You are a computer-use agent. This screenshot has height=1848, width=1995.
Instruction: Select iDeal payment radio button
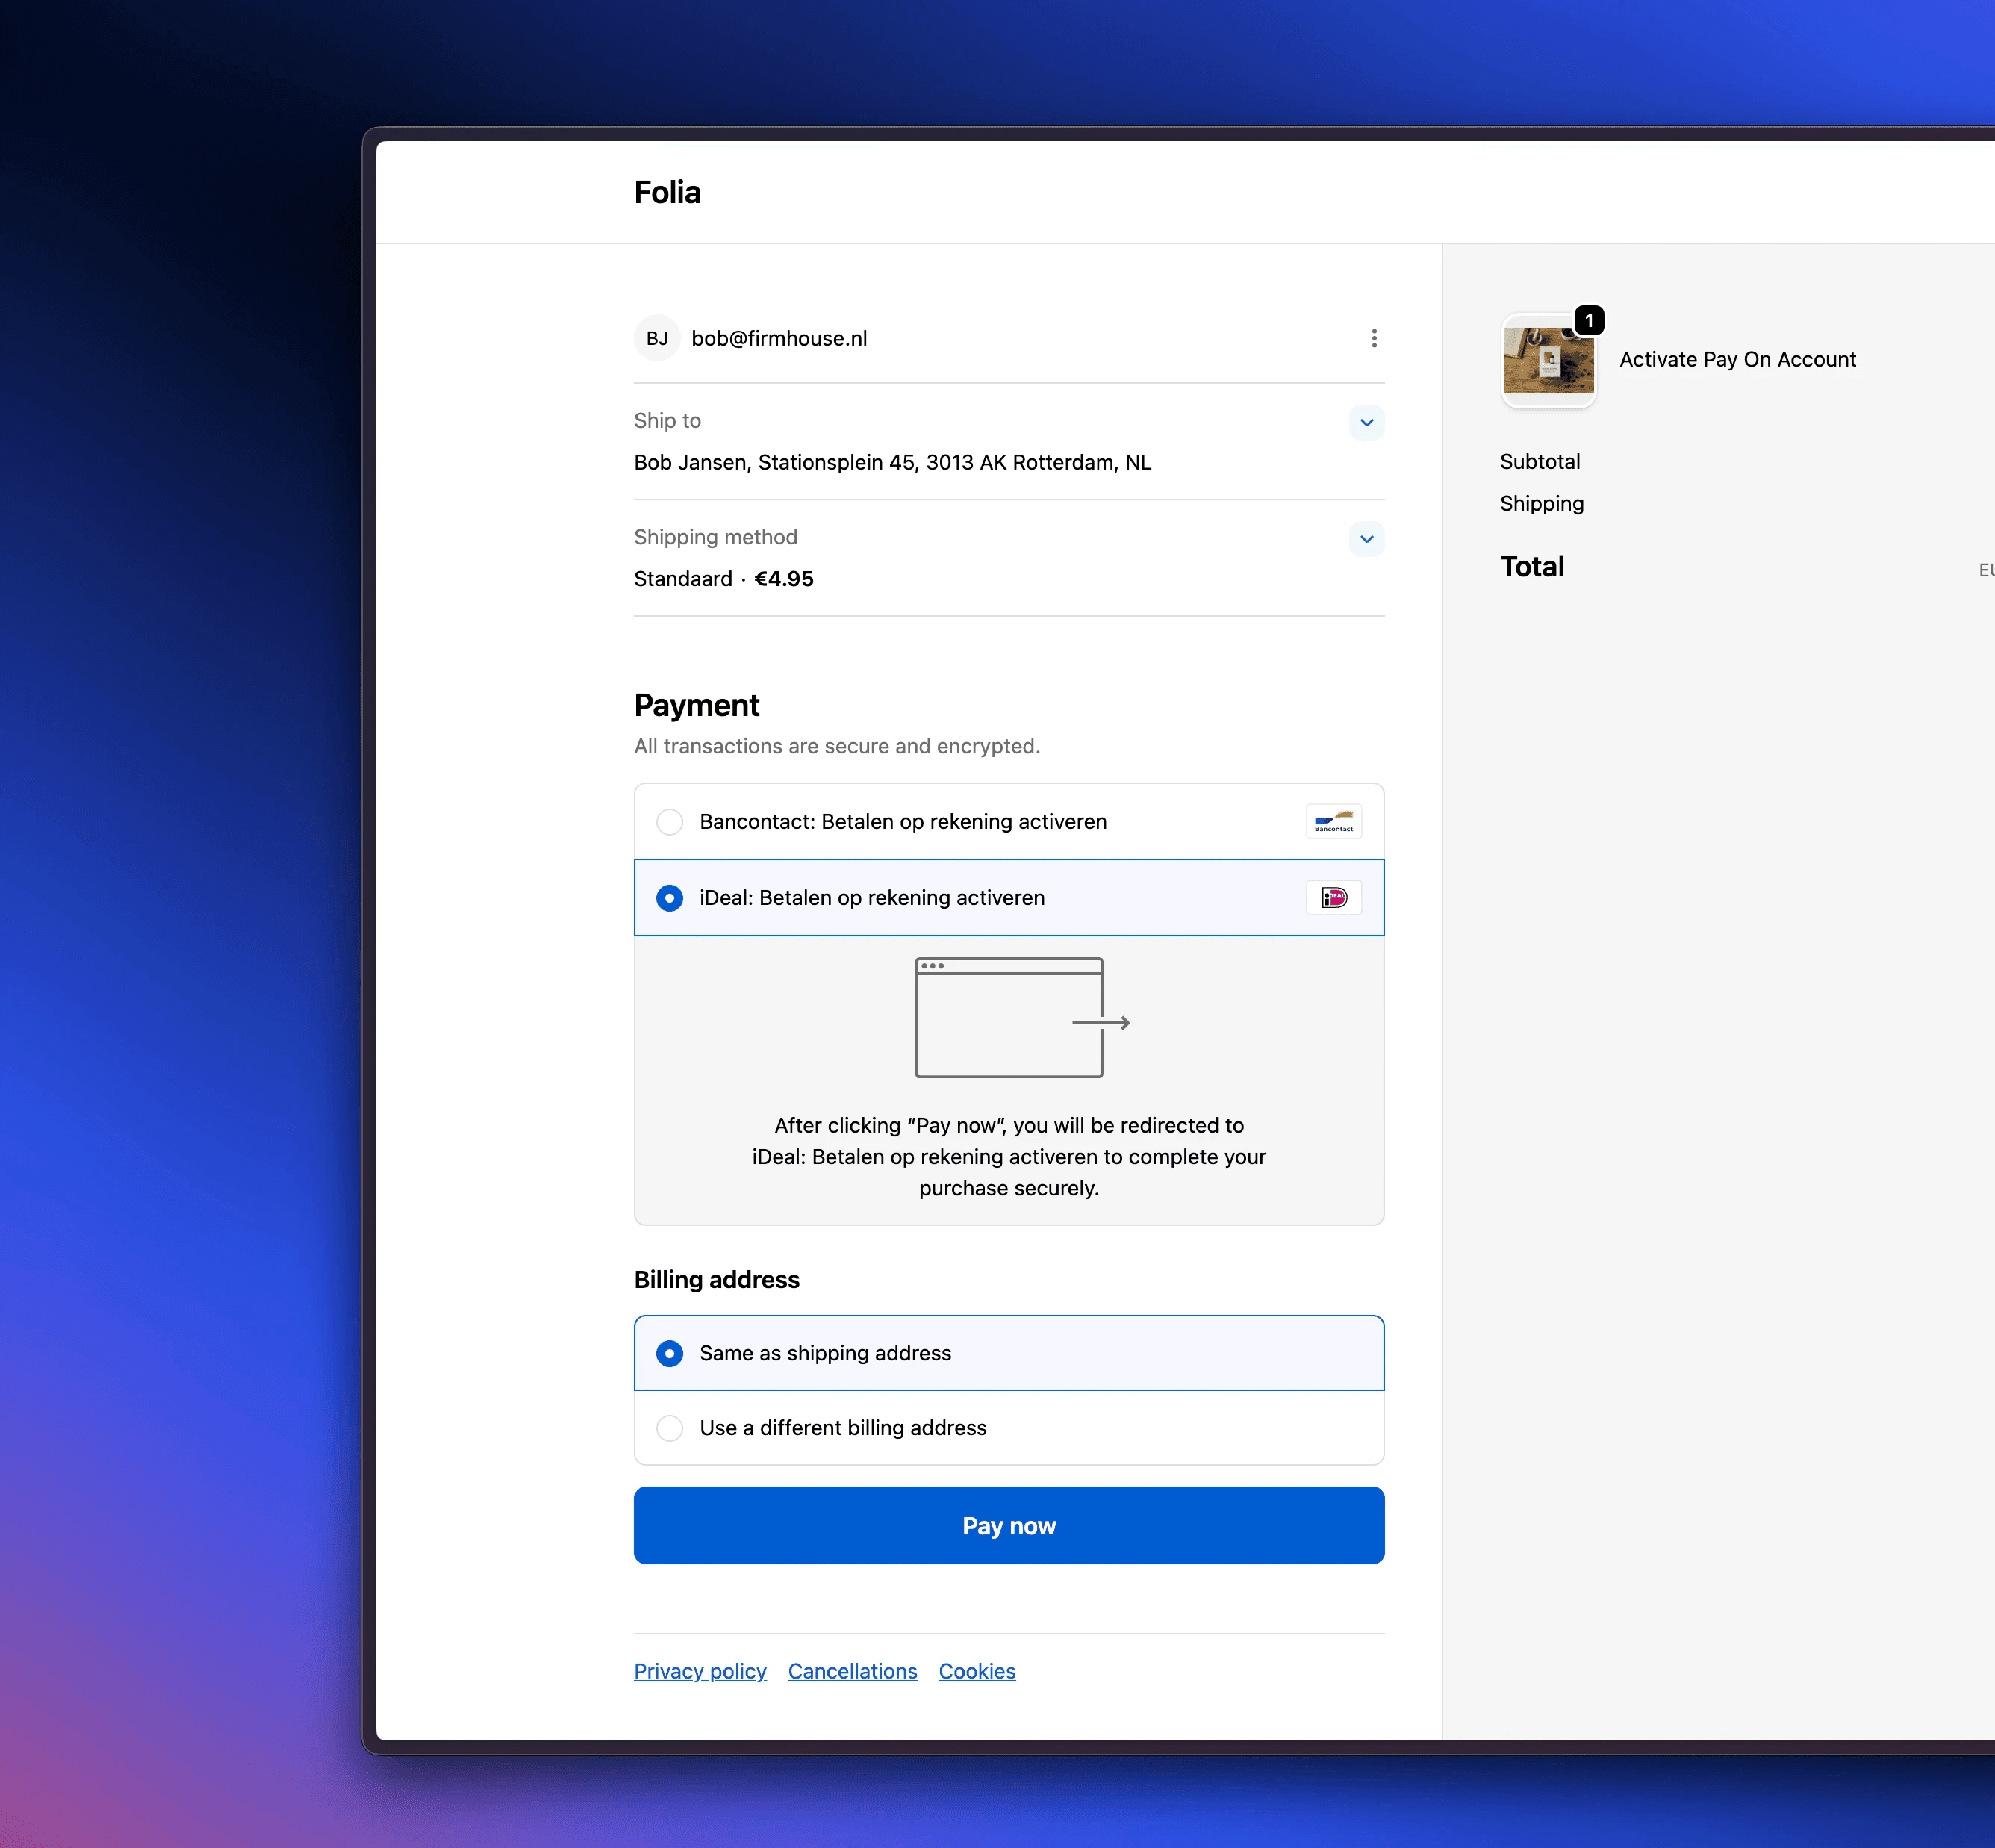point(669,898)
